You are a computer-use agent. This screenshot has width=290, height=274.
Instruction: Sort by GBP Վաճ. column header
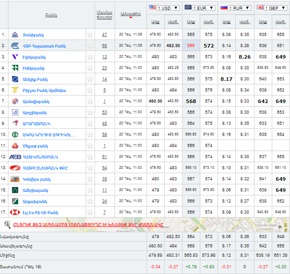tap(281, 22)
